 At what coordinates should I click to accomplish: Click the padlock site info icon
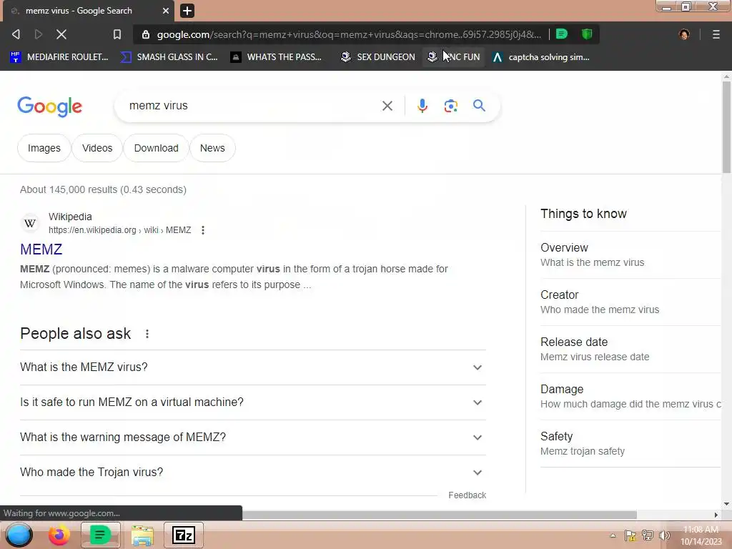coord(146,34)
